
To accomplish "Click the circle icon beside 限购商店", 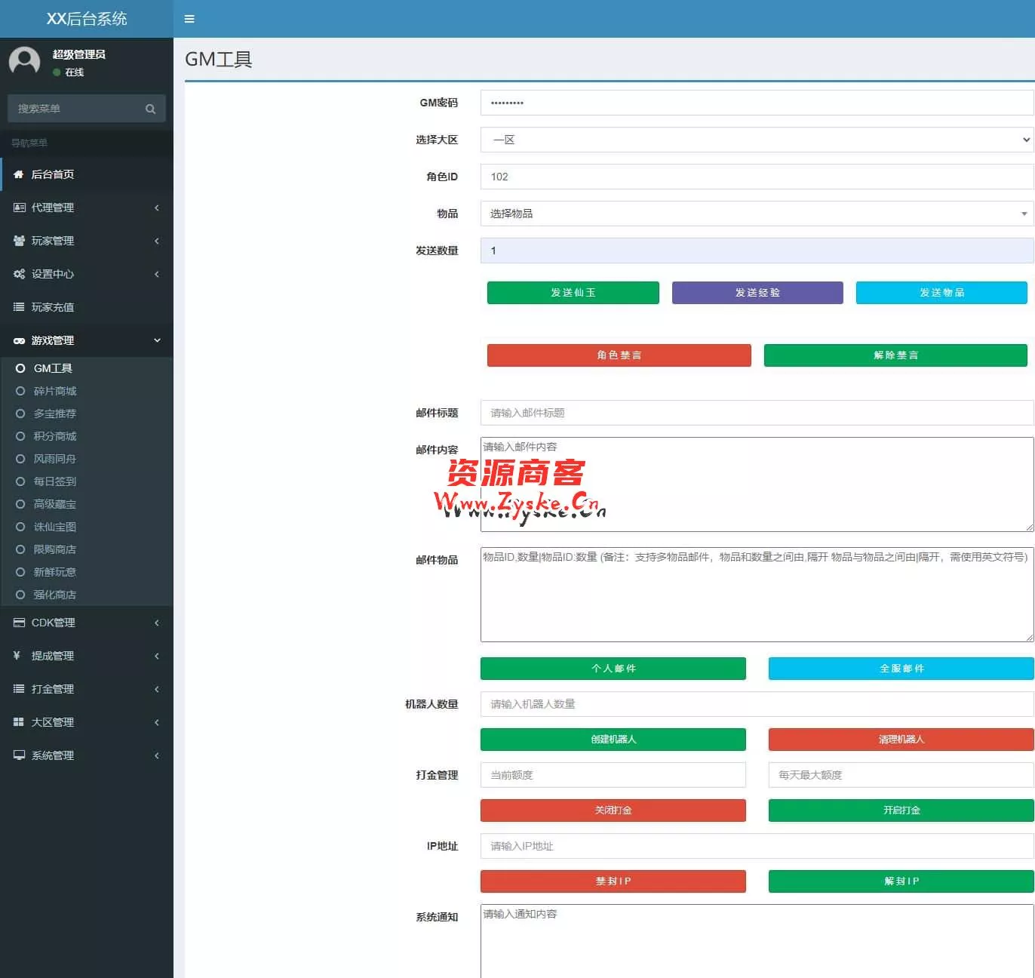I will coord(20,549).
